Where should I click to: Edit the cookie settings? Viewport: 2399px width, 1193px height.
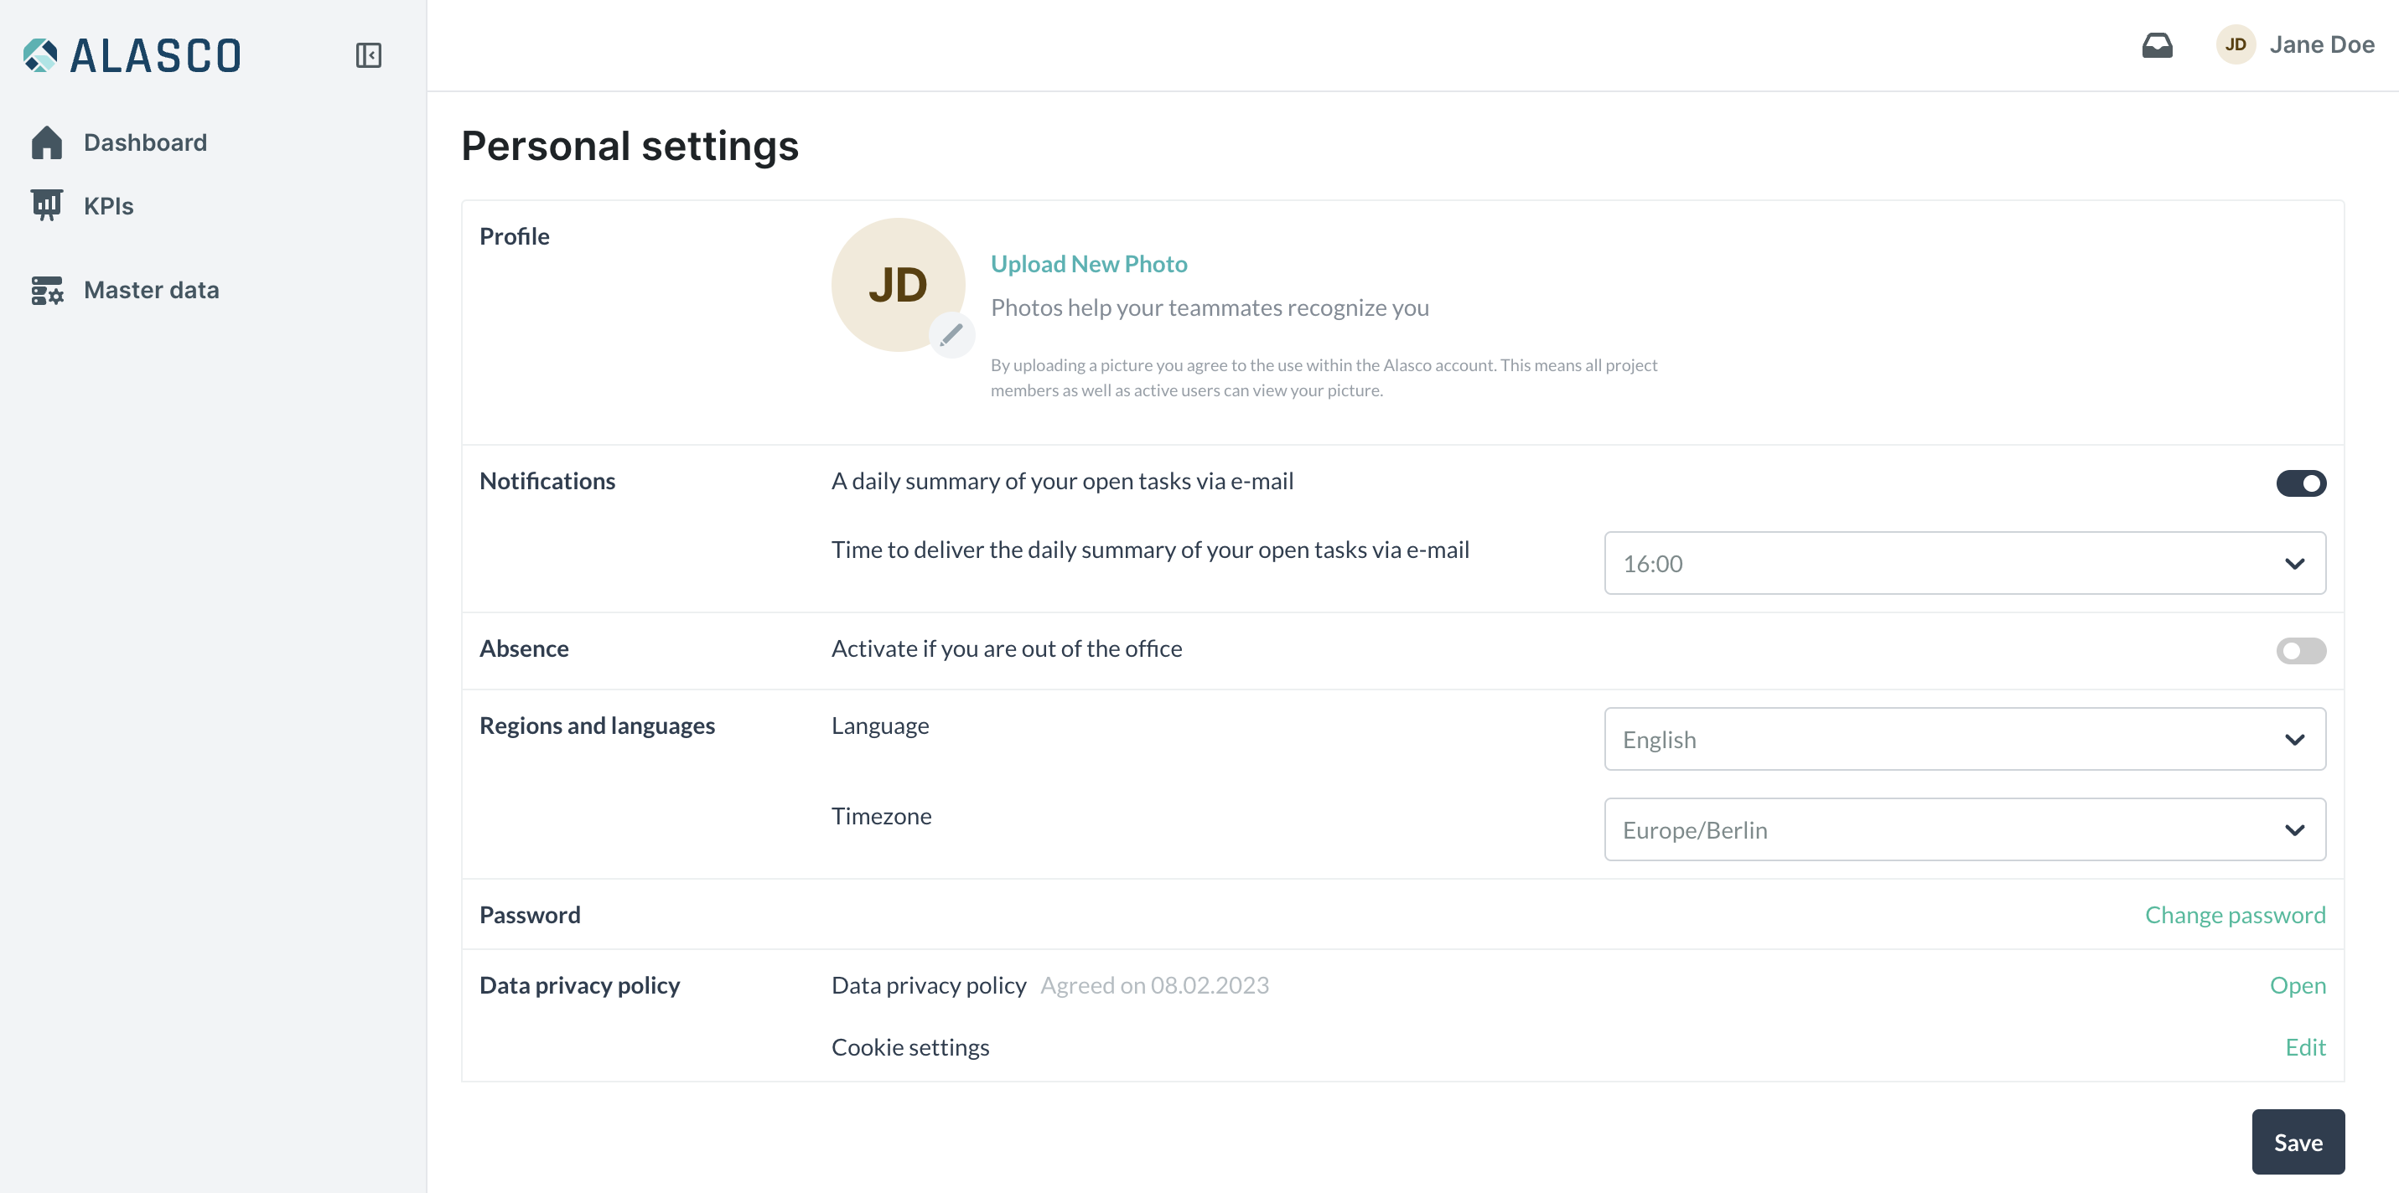(2305, 1047)
